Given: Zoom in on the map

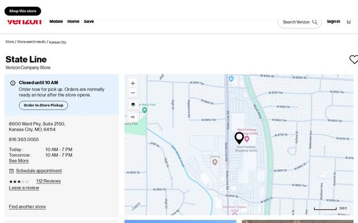Looking at the screenshot, I should 133,83.
